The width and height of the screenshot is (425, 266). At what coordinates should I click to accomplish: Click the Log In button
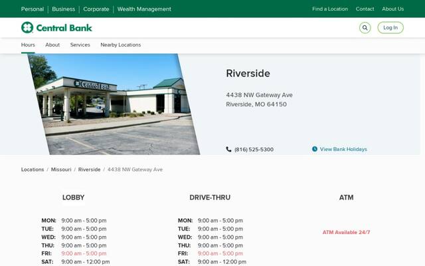(390, 28)
